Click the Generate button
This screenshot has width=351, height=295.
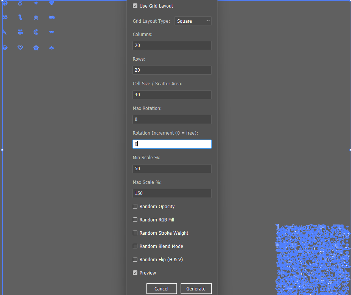196,289
